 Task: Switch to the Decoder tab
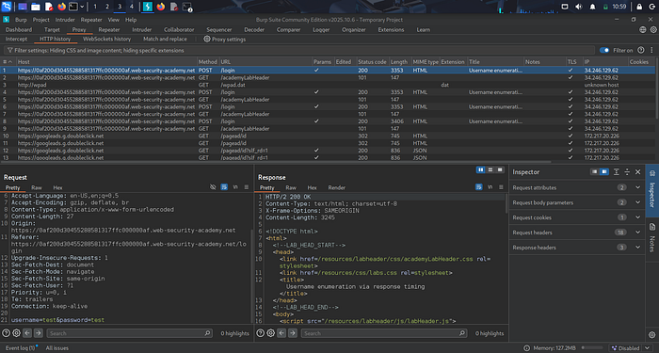click(x=254, y=29)
